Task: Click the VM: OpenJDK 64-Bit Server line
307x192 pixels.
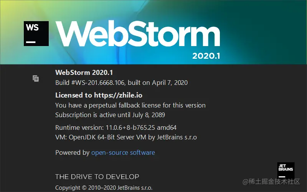Action: [126, 137]
